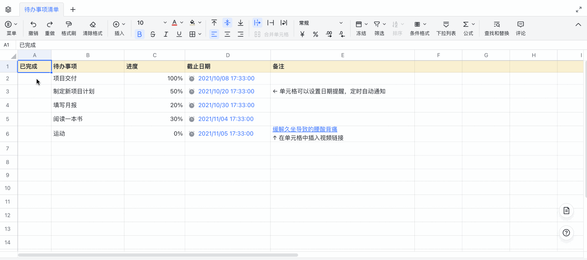Open the font color A swatch
Screen dimensions: 587x260
pos(175,23)
